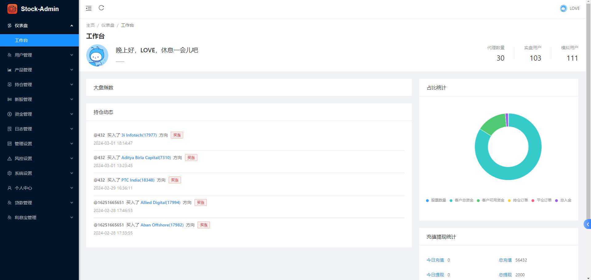
Task: Click the page refresh icon
Action: [x=101, y=8]
